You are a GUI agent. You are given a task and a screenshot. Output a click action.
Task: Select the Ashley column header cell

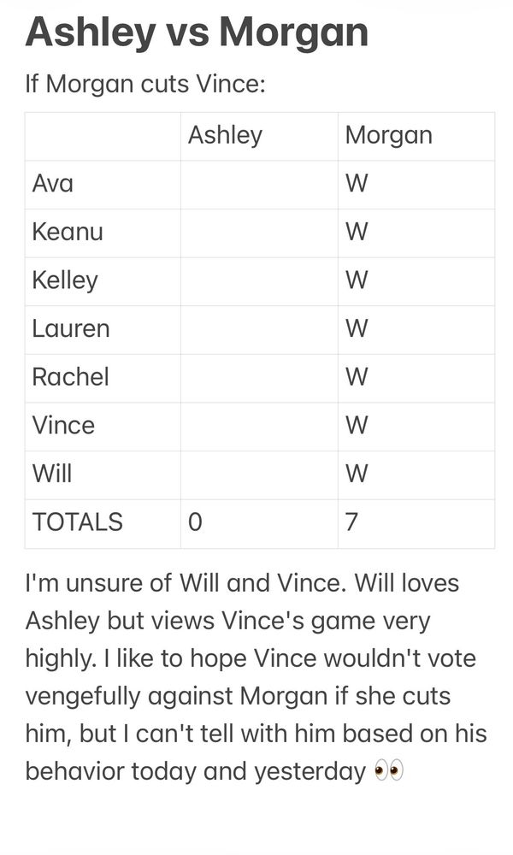click(260, 136)
